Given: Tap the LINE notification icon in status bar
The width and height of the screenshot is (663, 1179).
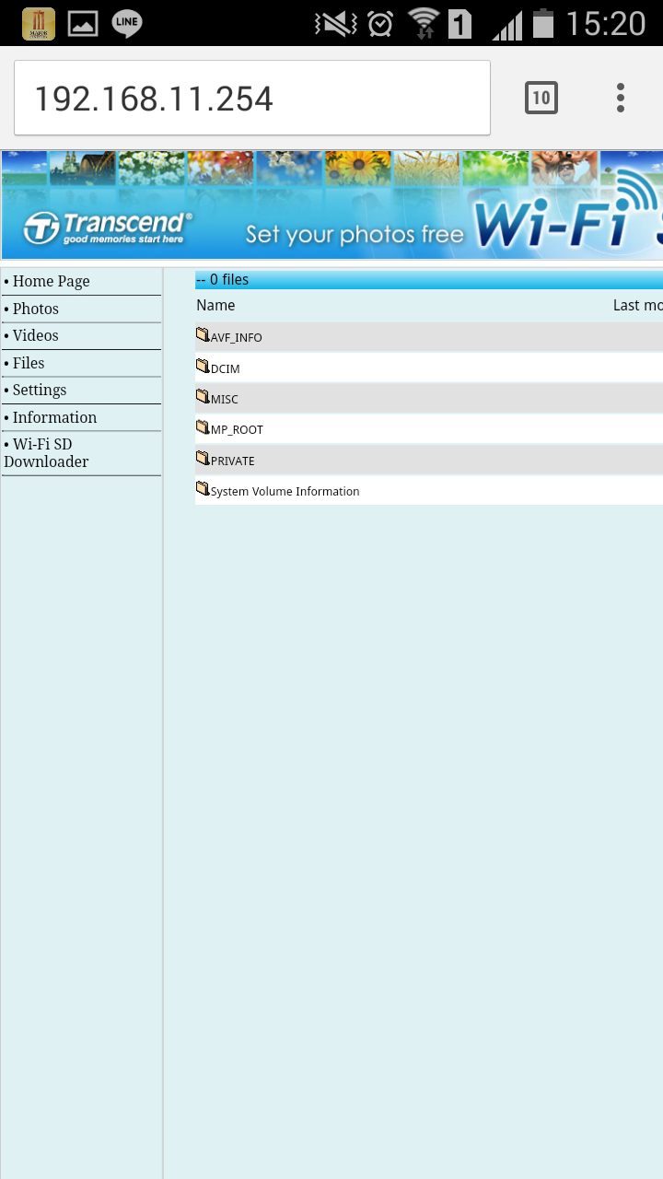Looking at the screenshot, I should tap(127, 23).
